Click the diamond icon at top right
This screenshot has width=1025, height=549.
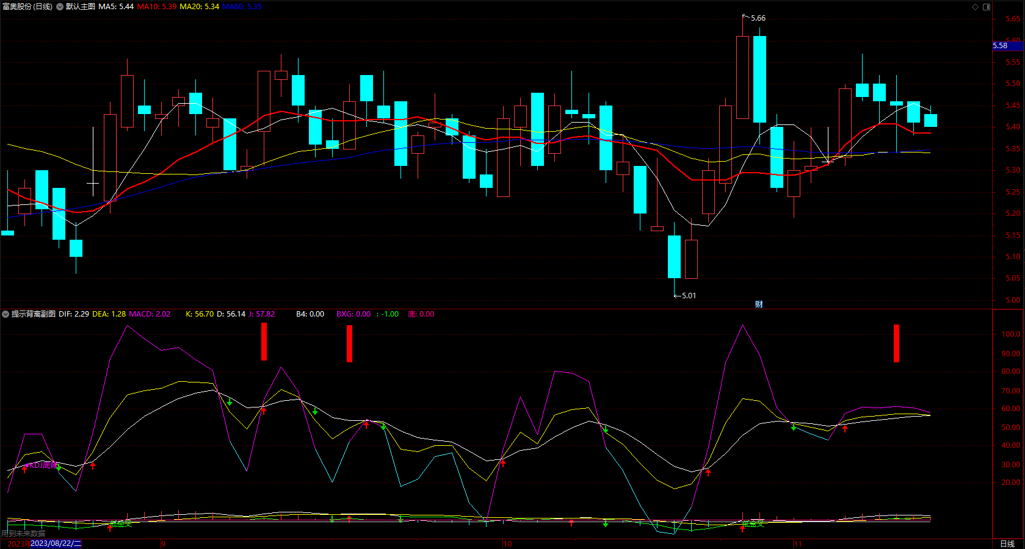tap(975, 7)
